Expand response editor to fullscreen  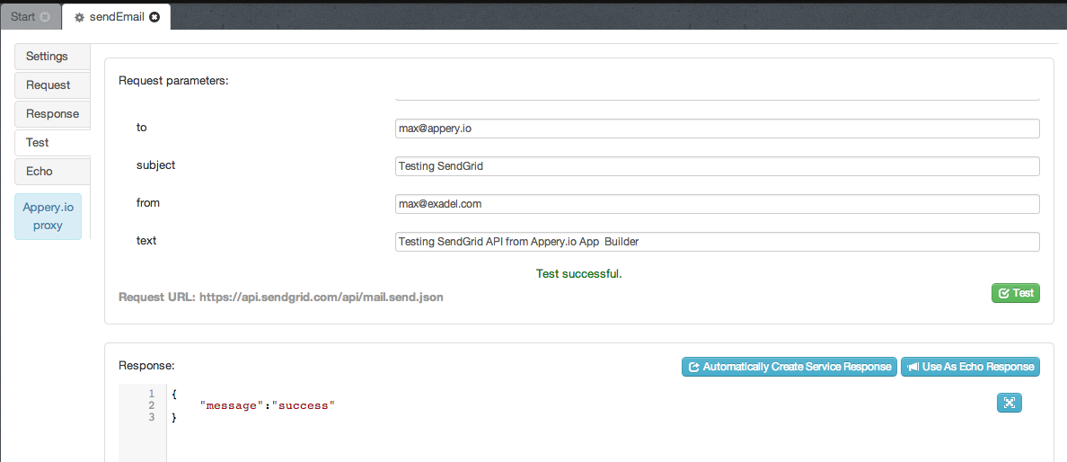[x=1009, y=403]
